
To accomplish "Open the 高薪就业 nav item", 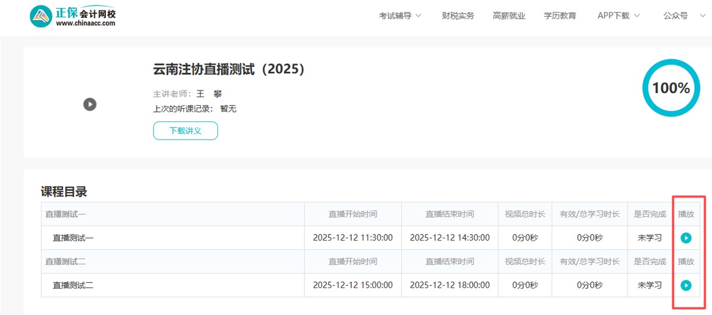I will tap(509, 16).
